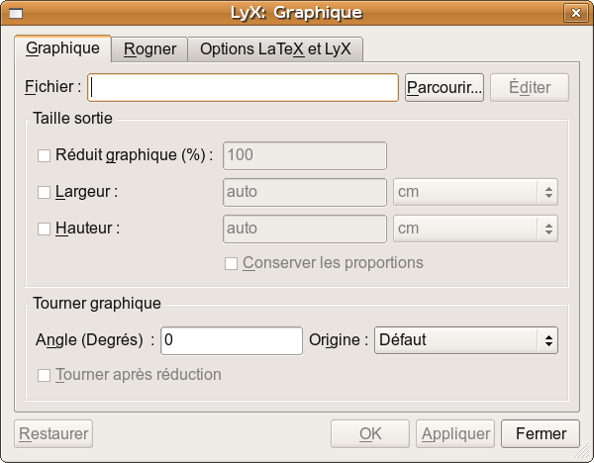This screenshot has width=594, height=463.
Task: Click the Parcourir... browse button
Action: point(444,87)
